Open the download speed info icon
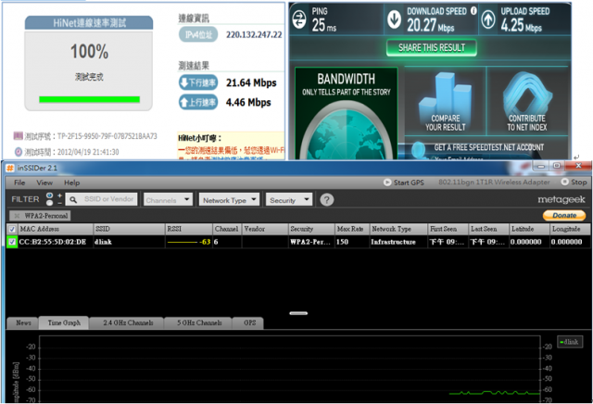Image resolution: width=593 pixels, height=404 pixels. click(473, 11)
